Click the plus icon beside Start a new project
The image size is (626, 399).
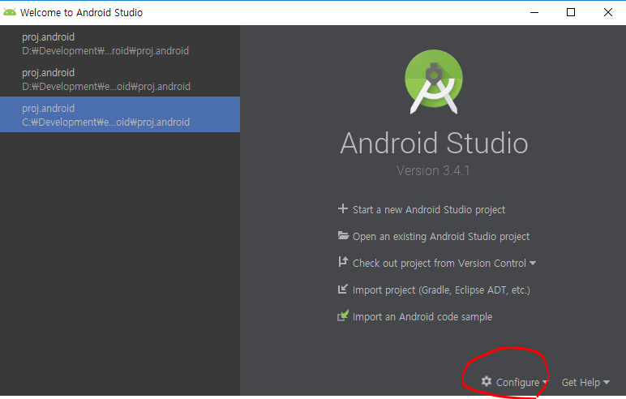point(342,209)
